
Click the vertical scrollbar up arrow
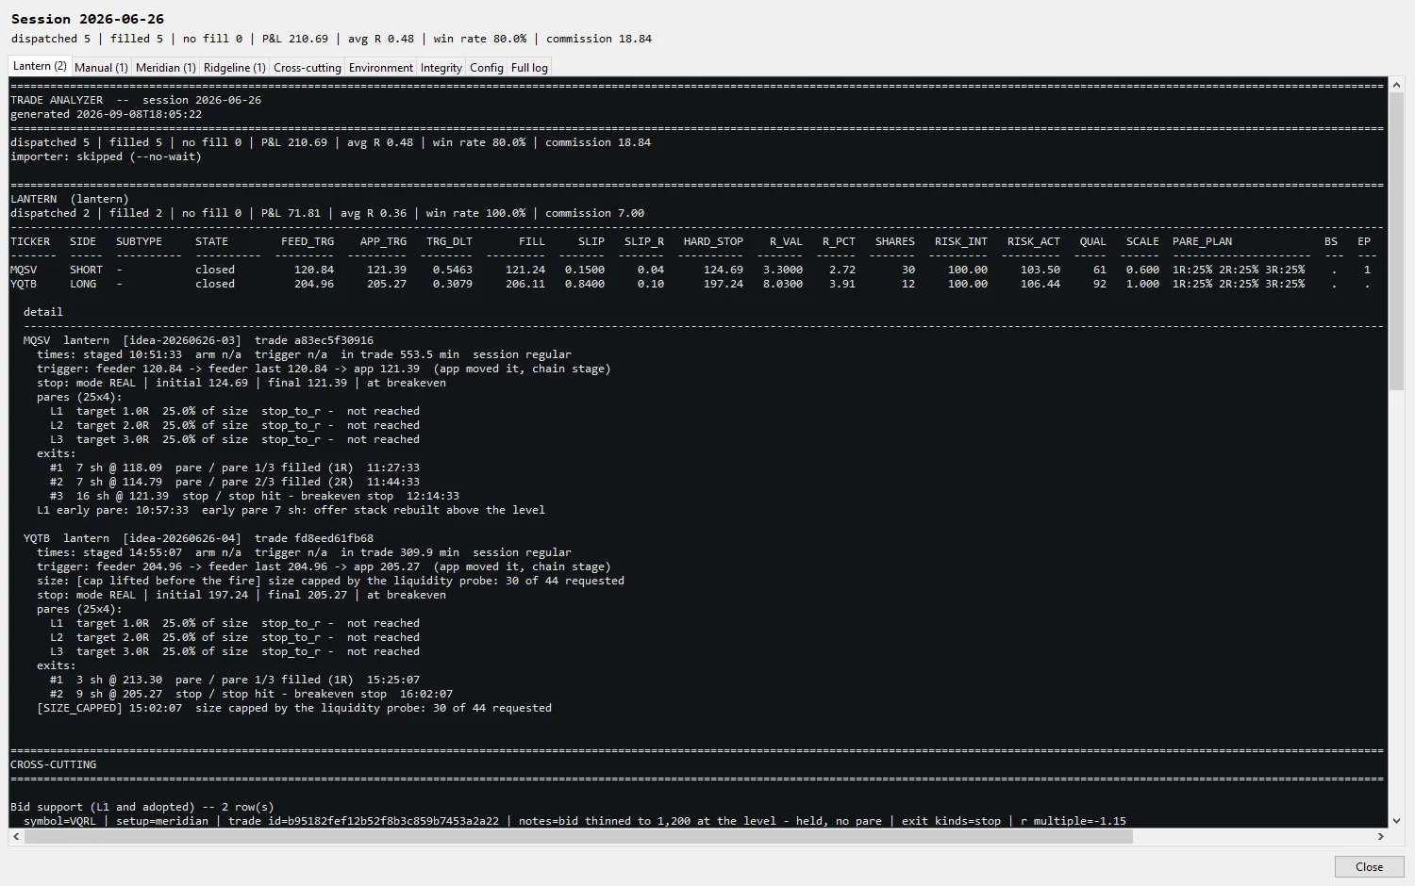pyautogui.click(x=1396, y=85)
